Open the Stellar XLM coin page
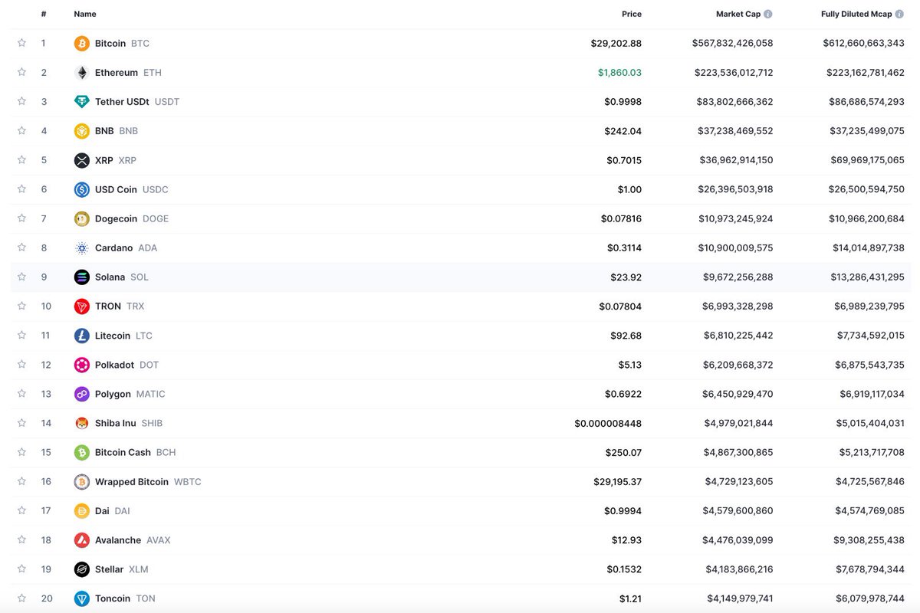 tap(122, 569)
